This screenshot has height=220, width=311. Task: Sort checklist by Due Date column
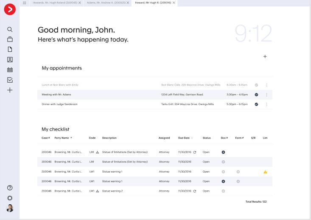pos(185,138)
